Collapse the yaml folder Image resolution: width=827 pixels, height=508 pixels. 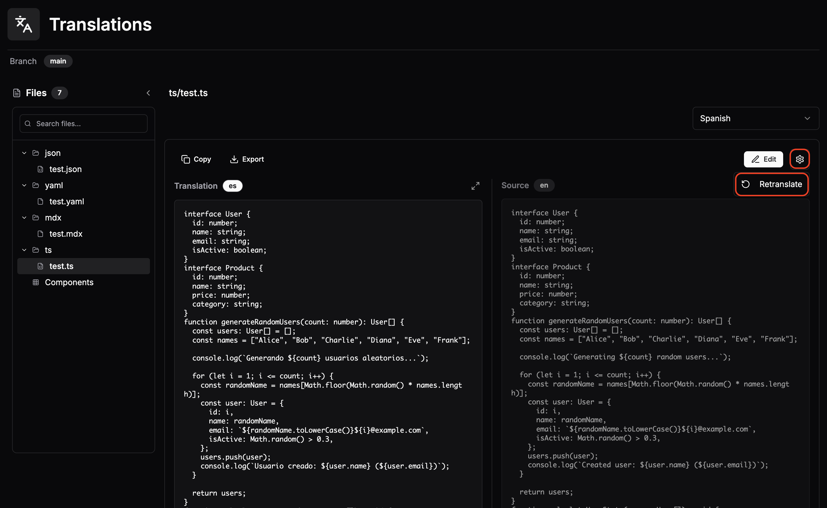pos(24,185)
